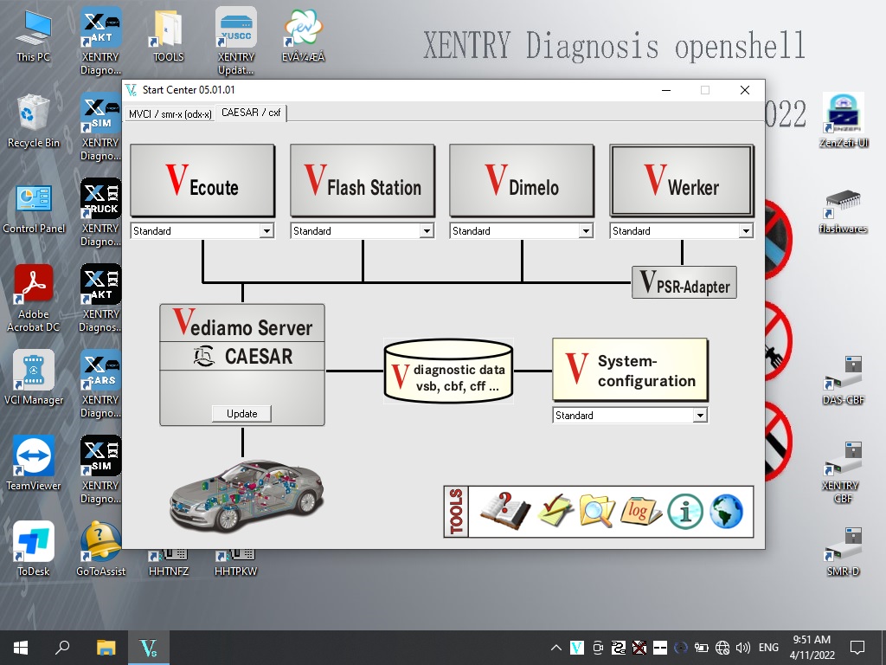Image resolution: width=886 pixels, height=665 pixels.
Task: Click the ENG language indicator
Action: [768, 648]
